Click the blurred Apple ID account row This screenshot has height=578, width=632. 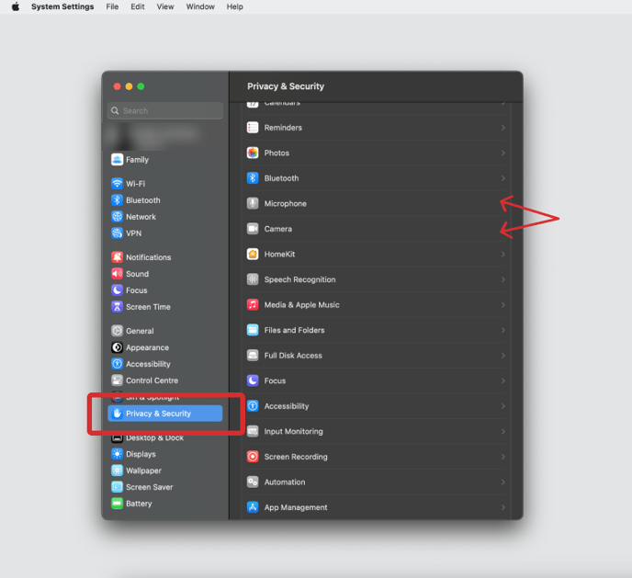click(x=165, y=135)
